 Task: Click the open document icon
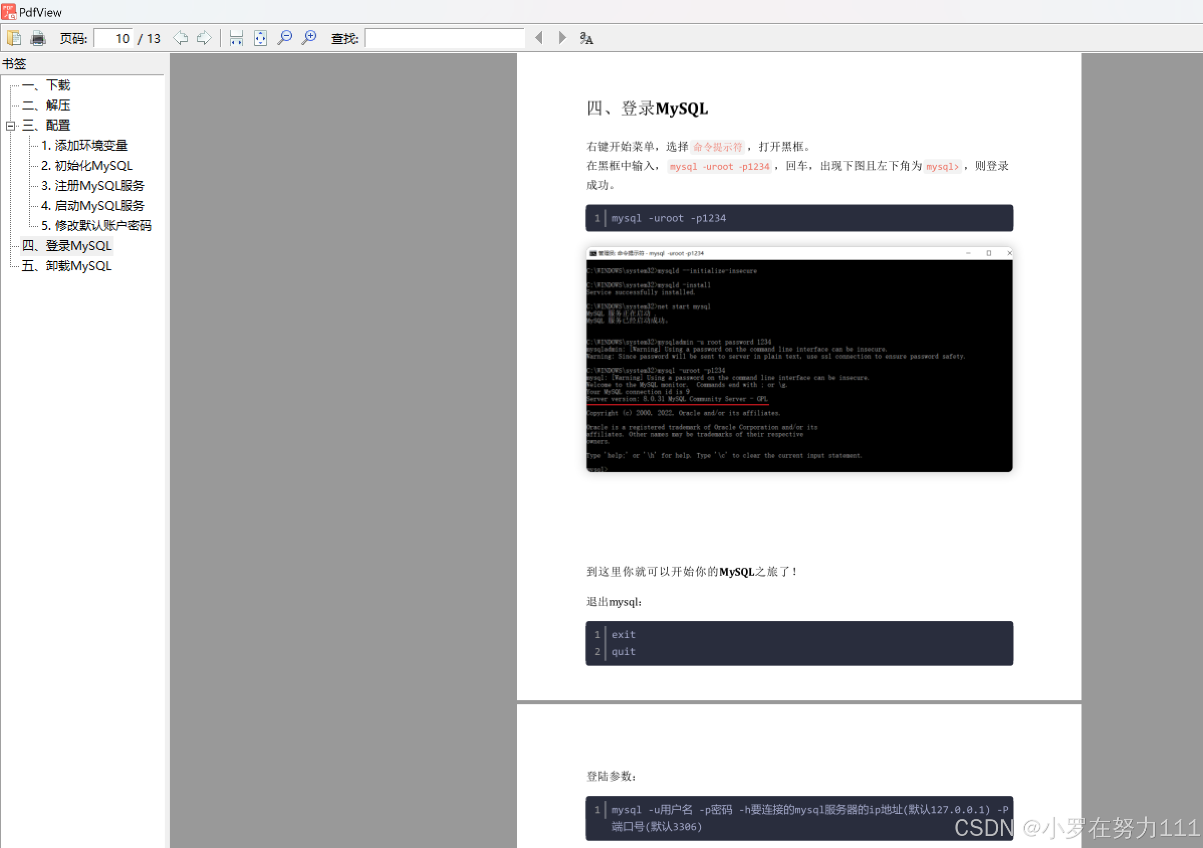[14, 38]
